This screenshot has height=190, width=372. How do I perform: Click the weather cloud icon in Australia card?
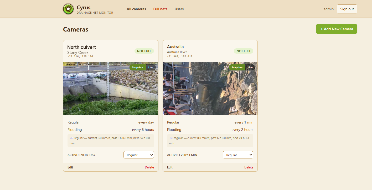point(171,138)
